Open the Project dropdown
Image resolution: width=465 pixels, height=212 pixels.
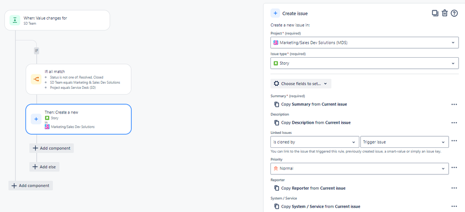[364, 43]
